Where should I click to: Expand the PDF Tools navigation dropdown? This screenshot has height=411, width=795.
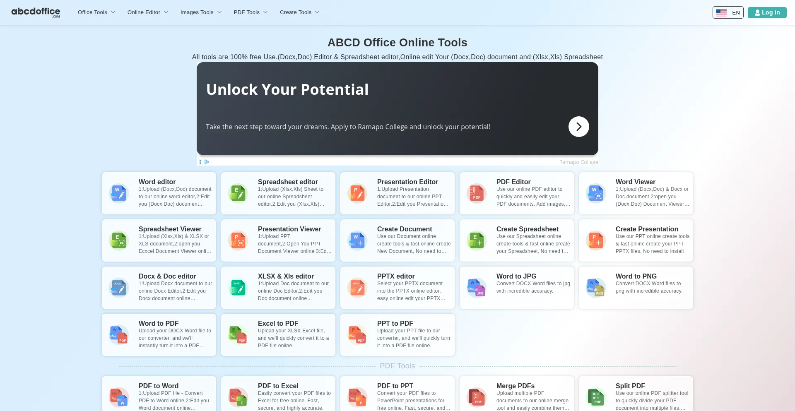point(250,12)
